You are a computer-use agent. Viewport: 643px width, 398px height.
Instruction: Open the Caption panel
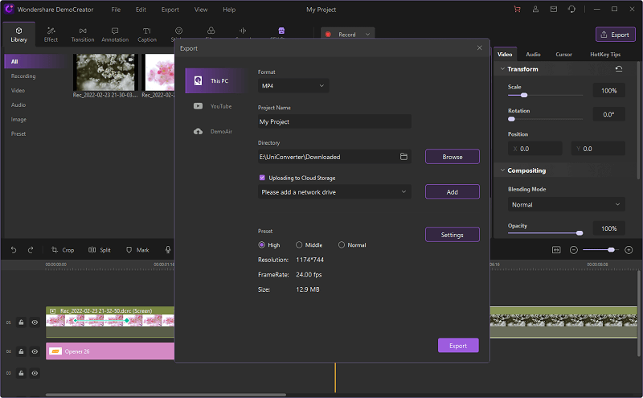(147, 35)
